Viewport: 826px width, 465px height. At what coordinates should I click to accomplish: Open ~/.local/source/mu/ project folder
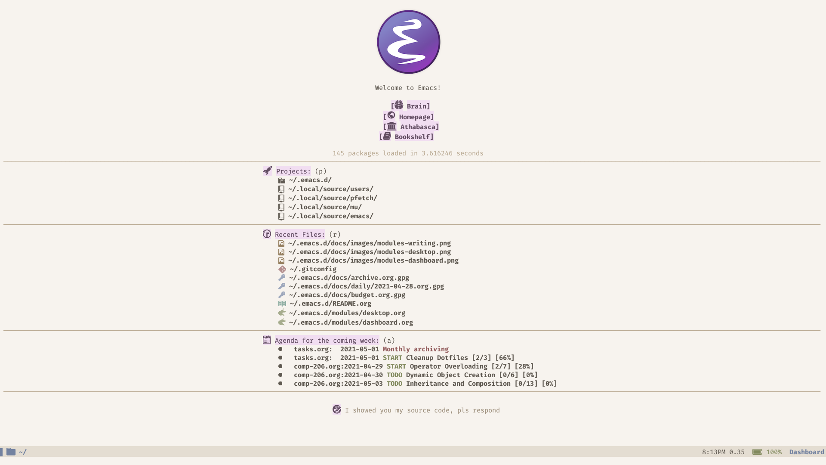[x=324, y=207]
